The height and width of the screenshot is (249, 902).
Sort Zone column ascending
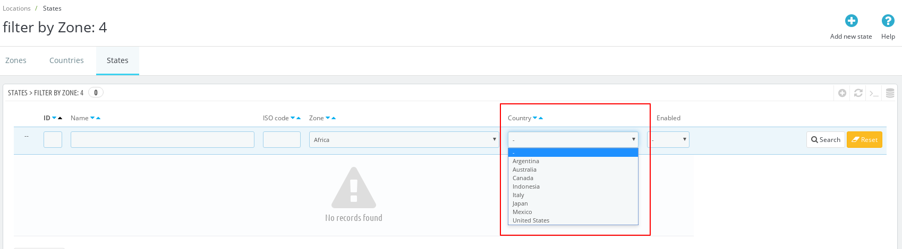point(334,118)
